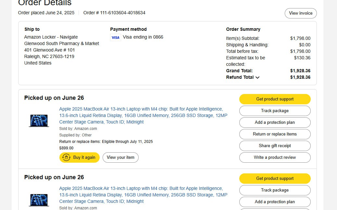Click Share gift receipt button
337x210 pixels.
coord(275,146)
